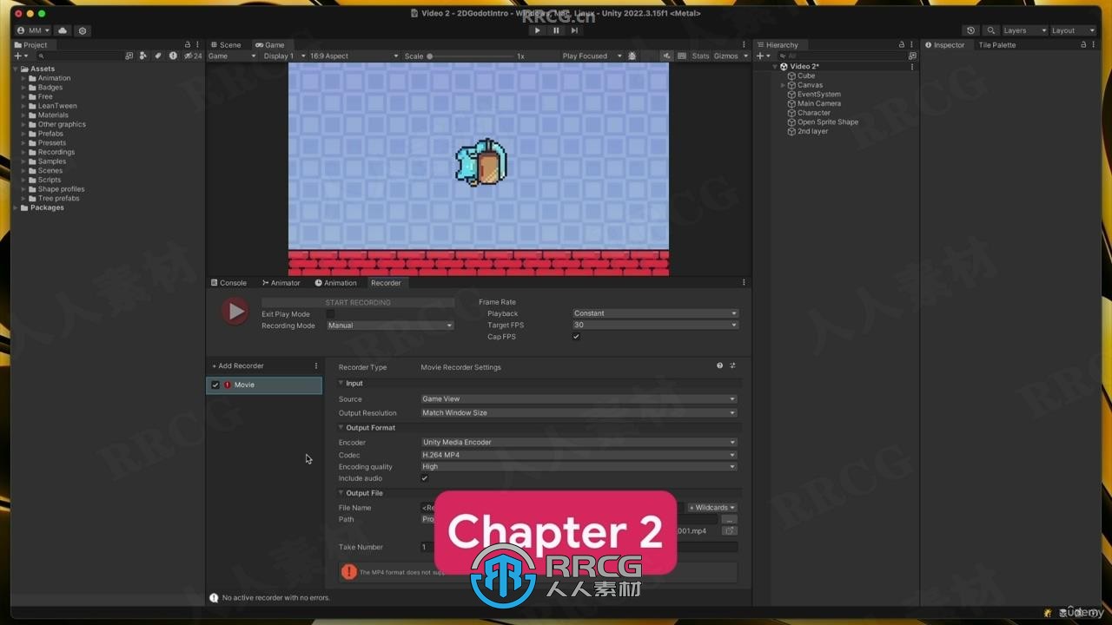Click the Project search by type icon
The height and width of the screenshot is (625, 1112).
[143, 56]
